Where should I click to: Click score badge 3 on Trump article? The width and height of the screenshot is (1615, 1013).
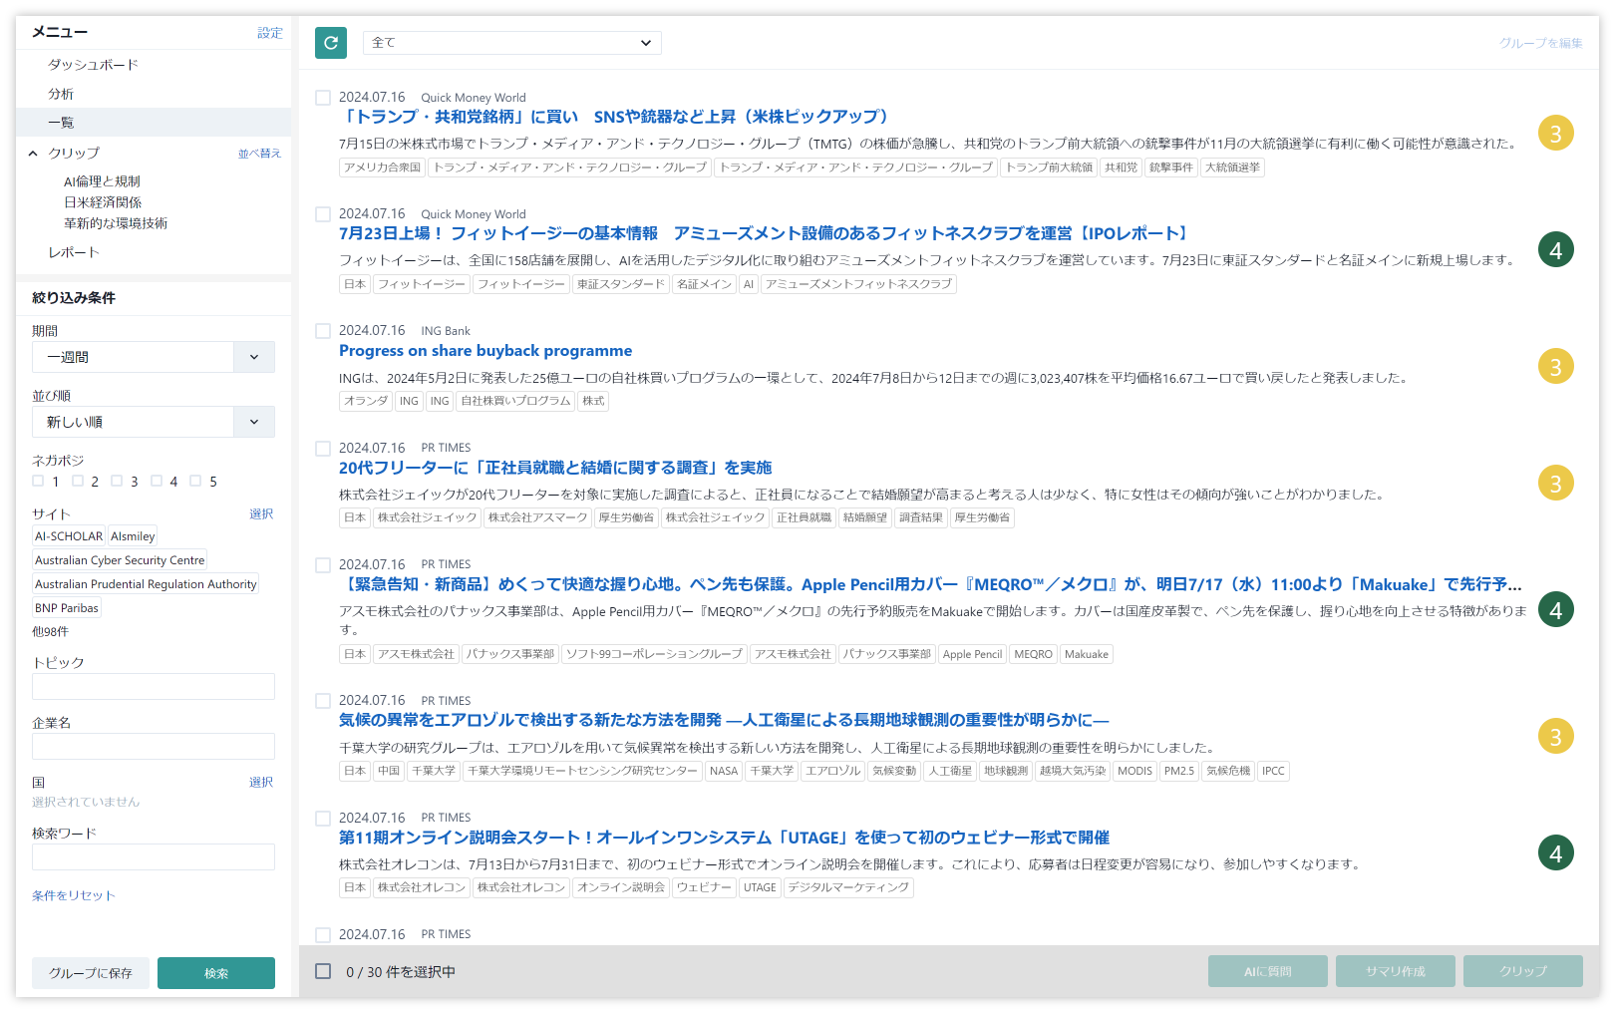click(1555, 134)
